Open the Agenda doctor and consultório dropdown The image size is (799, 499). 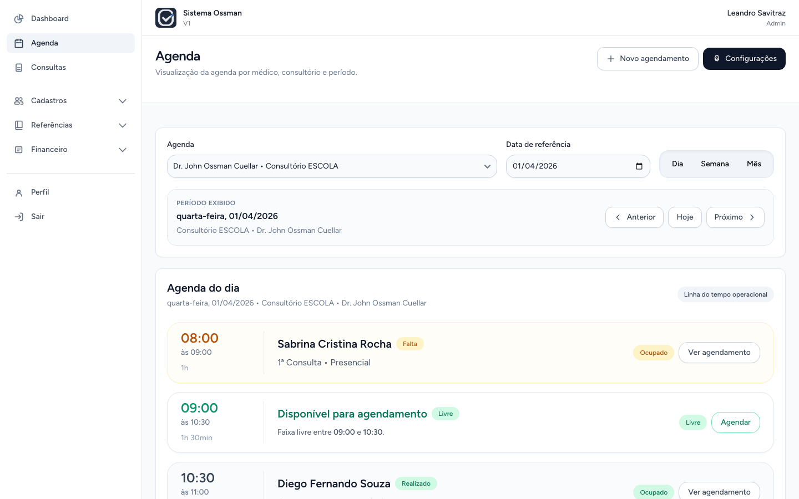pos(332,166)
